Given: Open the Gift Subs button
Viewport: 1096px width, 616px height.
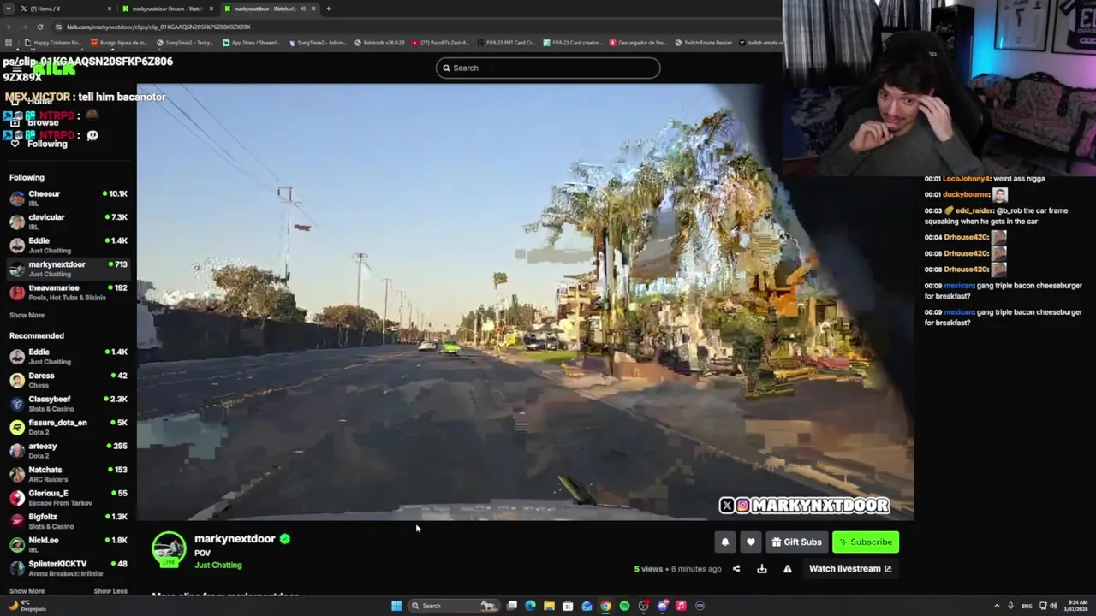Looking at the screenshot, I should click(796, 542).
